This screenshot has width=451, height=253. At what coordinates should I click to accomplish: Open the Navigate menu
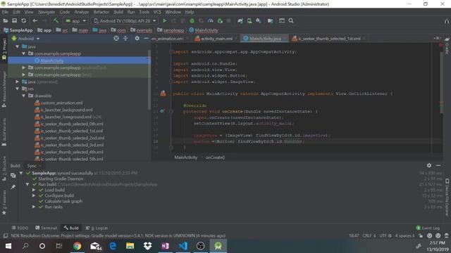click(47, 12)
